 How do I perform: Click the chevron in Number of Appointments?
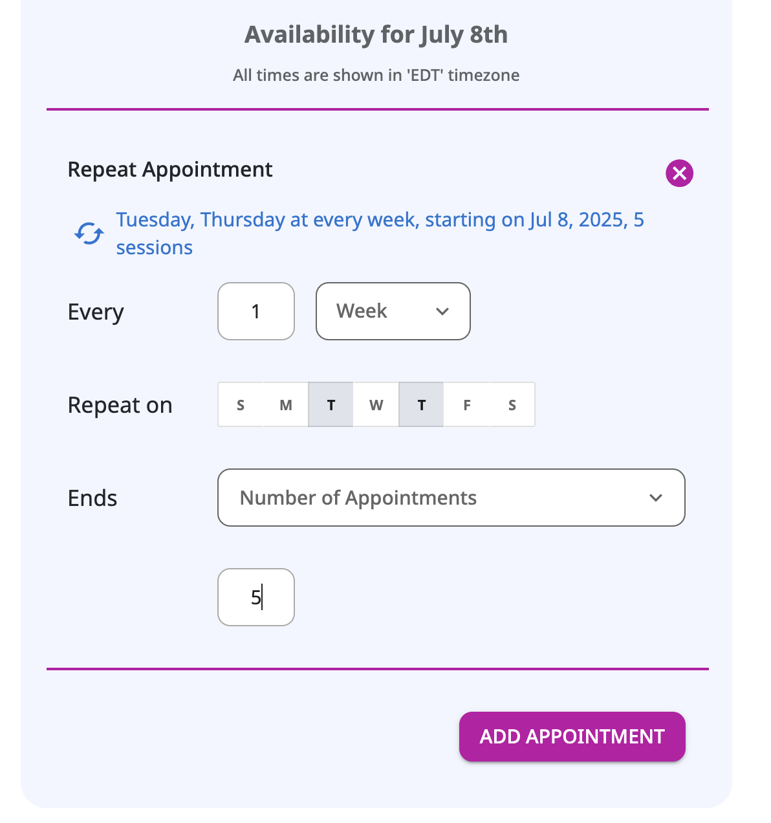click(656, 498)
